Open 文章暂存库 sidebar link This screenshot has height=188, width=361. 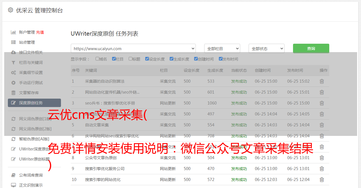(29, 93)
